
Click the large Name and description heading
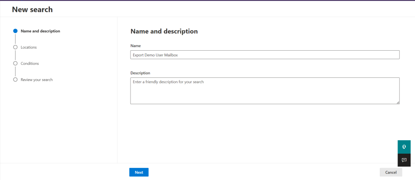(x=164, y=31)
